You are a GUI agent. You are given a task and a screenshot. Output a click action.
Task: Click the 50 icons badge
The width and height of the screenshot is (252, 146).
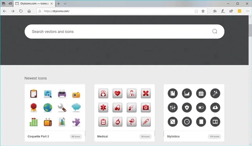[76, 137]
